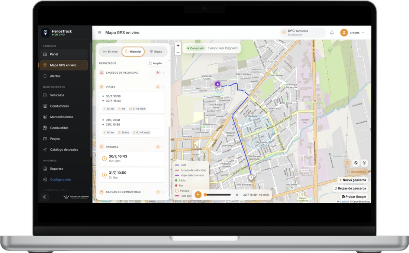Viewport: 409px width, 253px height.
Task: Collapse the sidebar with the double chevron
Action: pos(44,197)
